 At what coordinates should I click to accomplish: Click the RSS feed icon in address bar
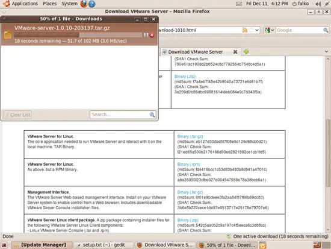click(245, 30)
